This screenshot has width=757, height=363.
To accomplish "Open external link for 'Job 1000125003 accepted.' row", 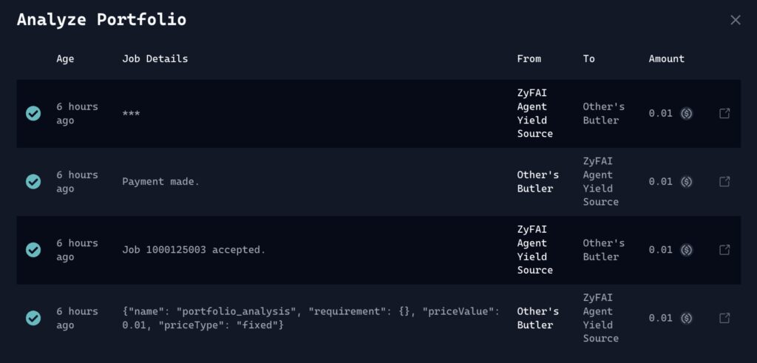I will point(724,250).
